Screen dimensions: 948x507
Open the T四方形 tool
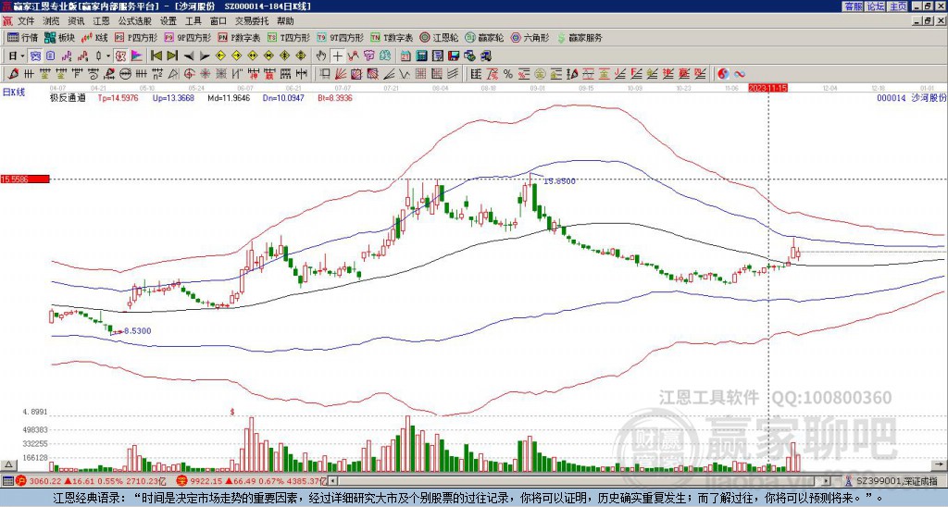[289, 37]
